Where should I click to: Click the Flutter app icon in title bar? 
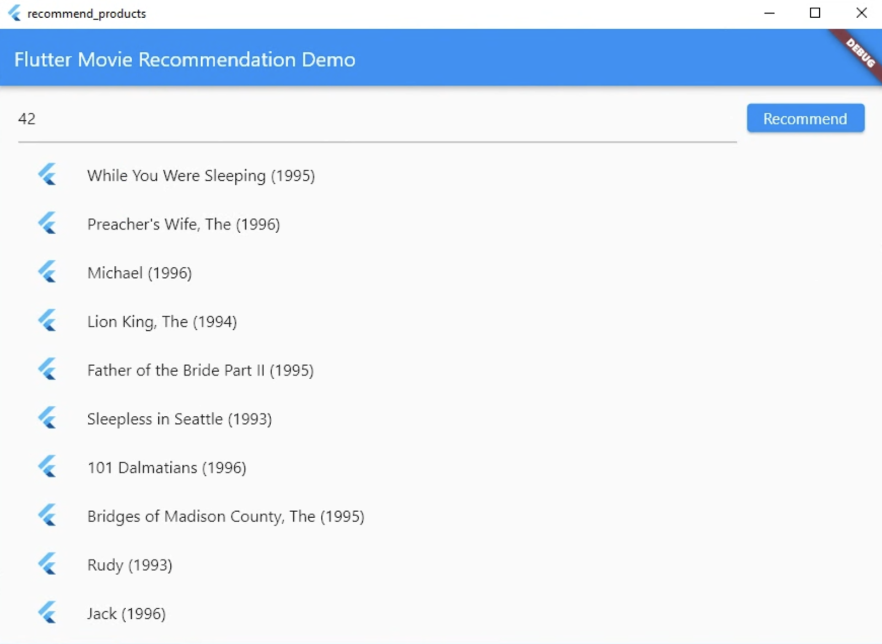click(x=15, y=13)
